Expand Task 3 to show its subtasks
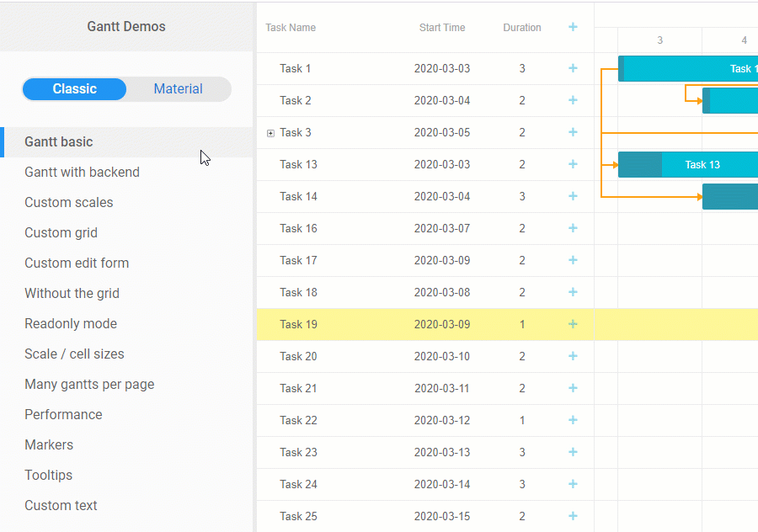758x532 pixels. pos(270,132)
